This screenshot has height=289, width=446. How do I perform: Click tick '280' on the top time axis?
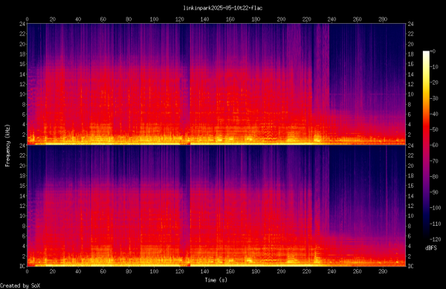tap(383, 19)
